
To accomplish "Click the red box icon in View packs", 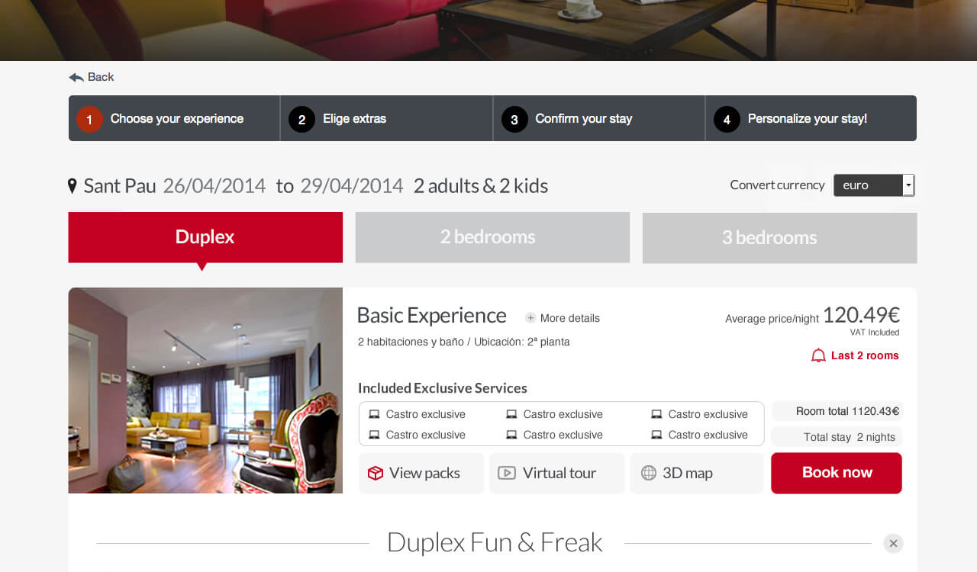I will point(375,473).
